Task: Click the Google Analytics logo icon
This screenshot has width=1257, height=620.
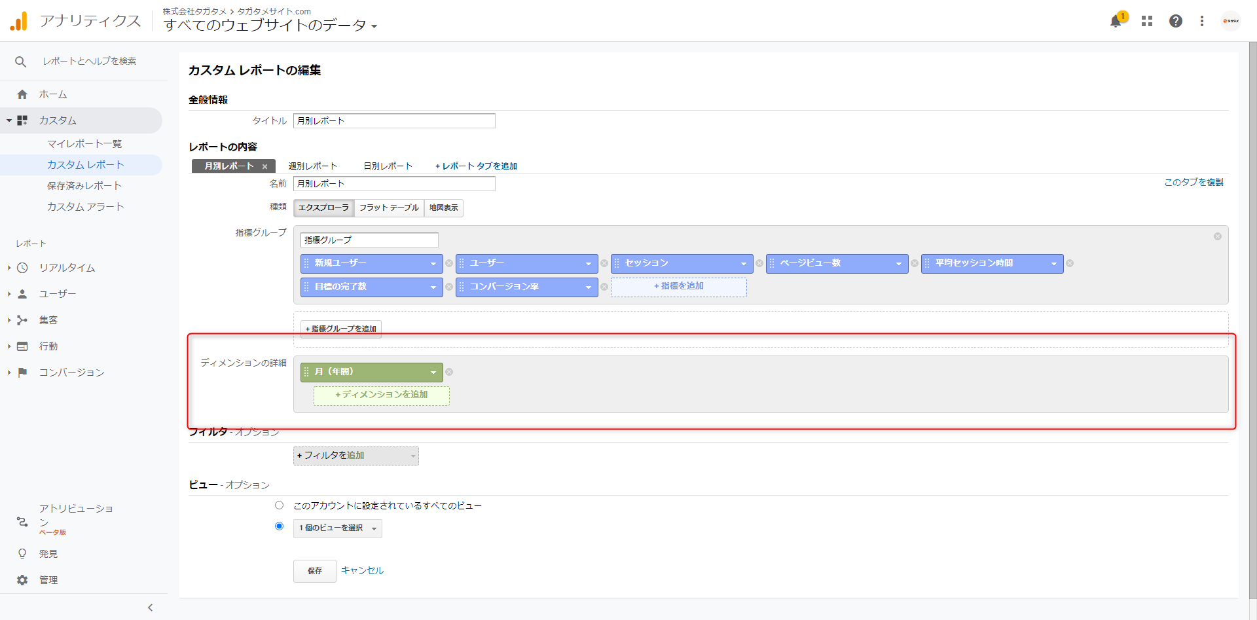Action: coord(19,21)
